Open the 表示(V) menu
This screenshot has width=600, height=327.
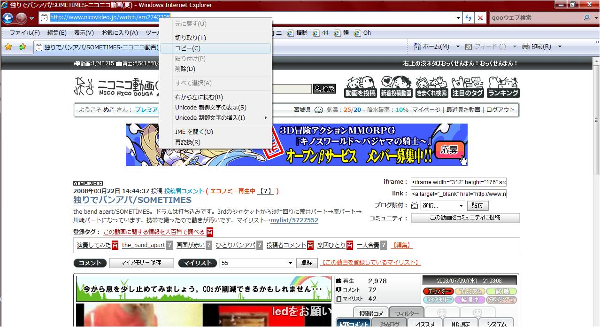click(x=84, y=33)
